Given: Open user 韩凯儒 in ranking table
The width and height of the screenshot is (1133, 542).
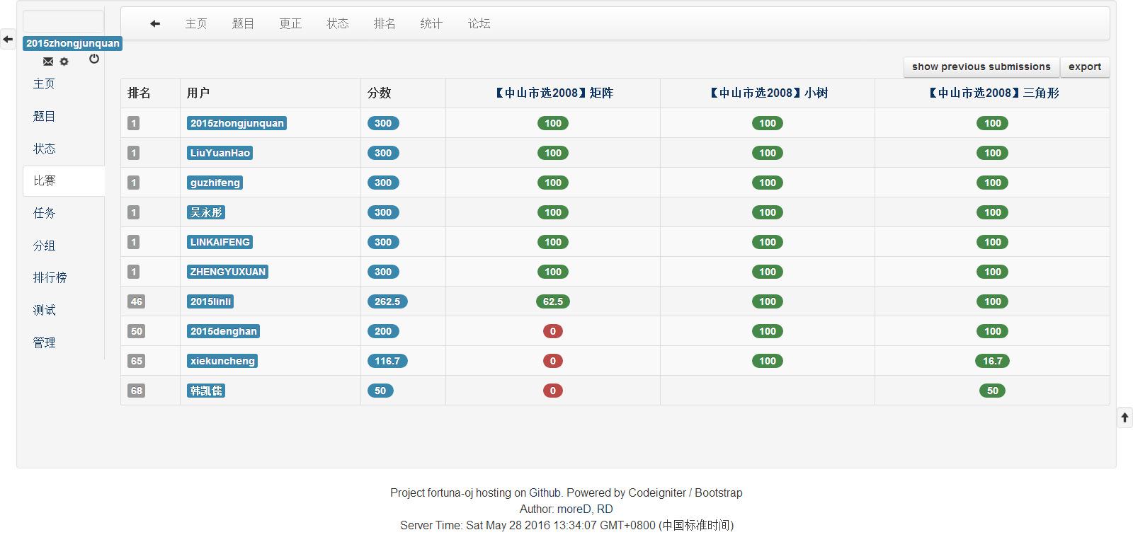Looking at the screenshot, I should 206,391.
